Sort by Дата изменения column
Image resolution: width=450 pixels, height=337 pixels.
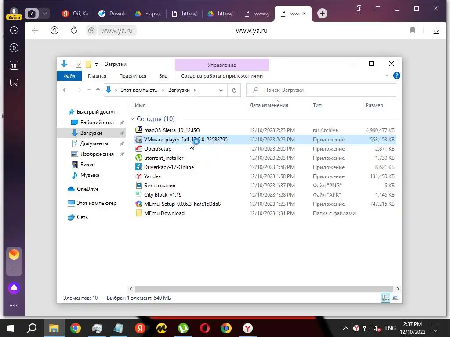269,105
